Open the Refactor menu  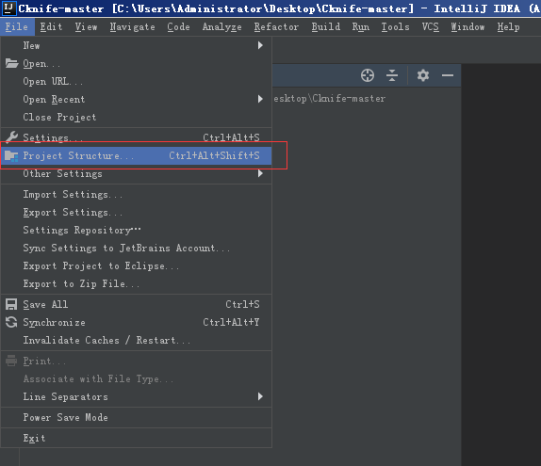pos(276,27)
